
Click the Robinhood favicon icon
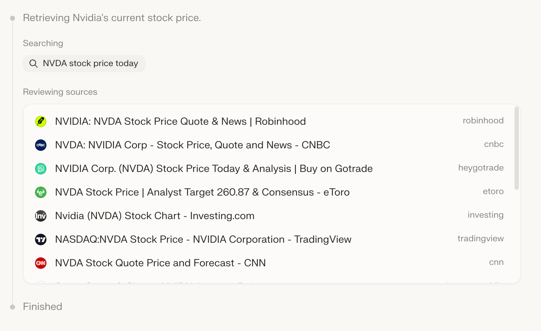pyautogui.click(x=41, y=122)
